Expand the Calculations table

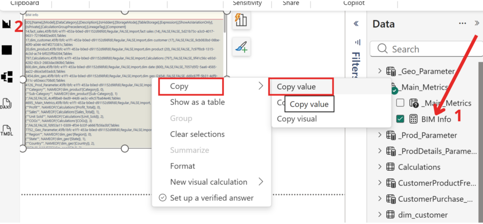[380, 167]
